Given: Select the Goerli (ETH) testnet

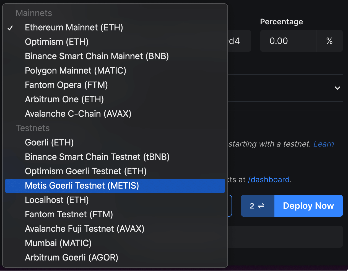Looking at the screenshot, I should (x=49, y=142).
